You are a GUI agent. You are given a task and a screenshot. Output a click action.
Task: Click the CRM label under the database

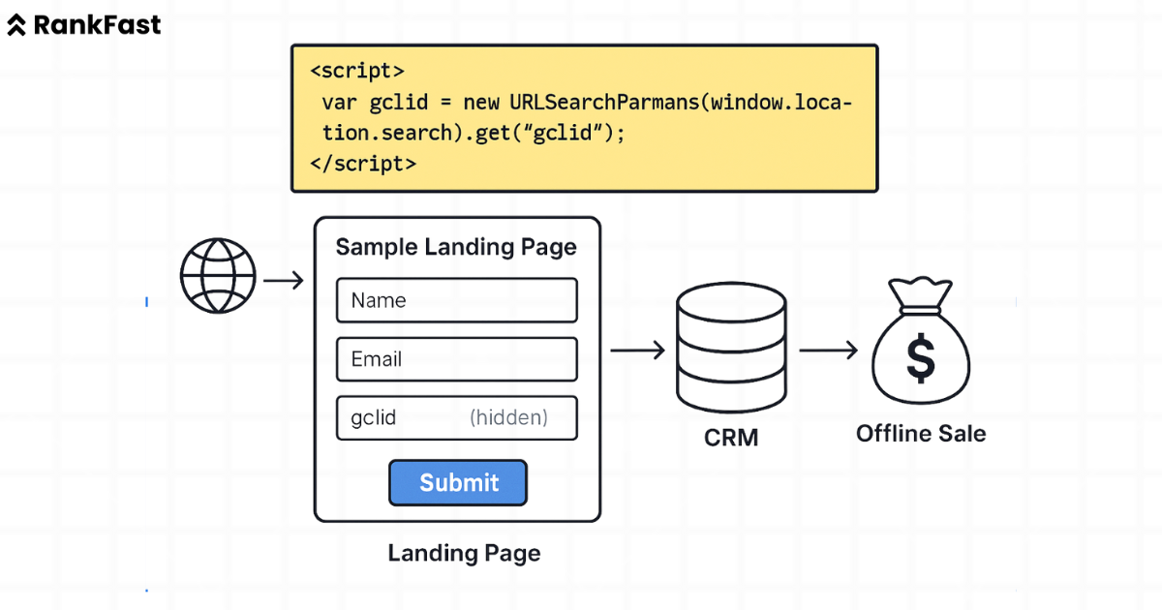point(731,438)
